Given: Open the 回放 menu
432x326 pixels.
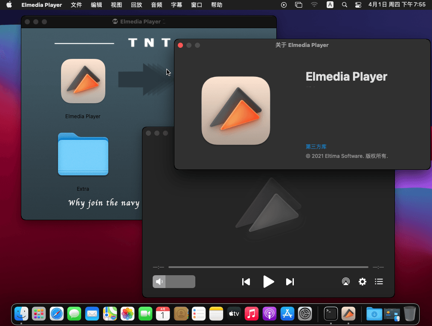Looking at the screenshot, I should [136, 5].
